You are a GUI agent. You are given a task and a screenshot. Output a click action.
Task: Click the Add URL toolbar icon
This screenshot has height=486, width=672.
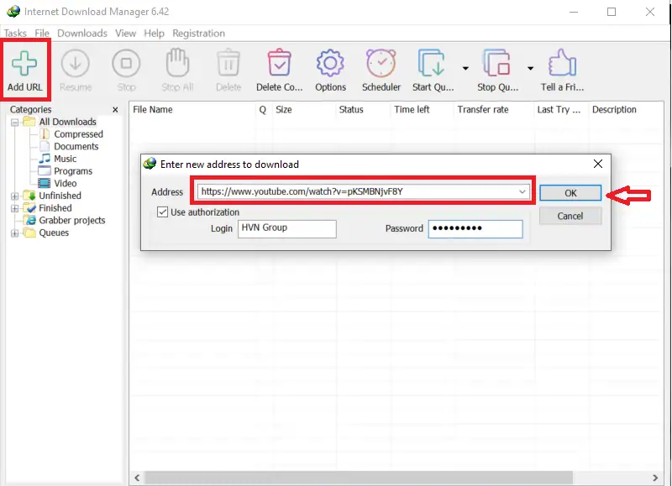point(25,64)
